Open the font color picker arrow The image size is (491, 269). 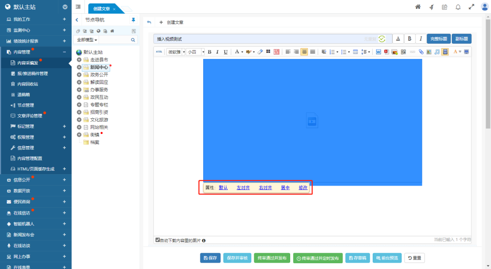[x=242, y=52]
